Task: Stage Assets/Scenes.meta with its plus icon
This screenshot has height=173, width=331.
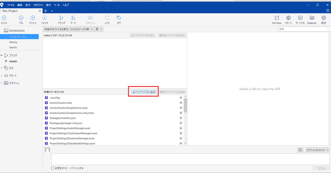Action: tap(181, 103)
